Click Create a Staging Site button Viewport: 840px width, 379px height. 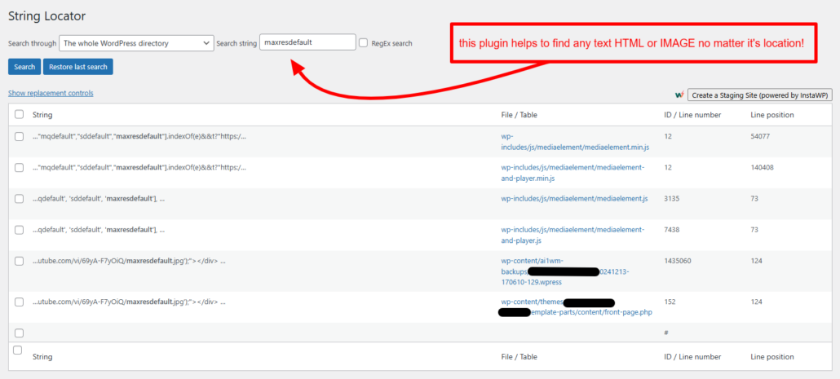[x=760, y=95]
